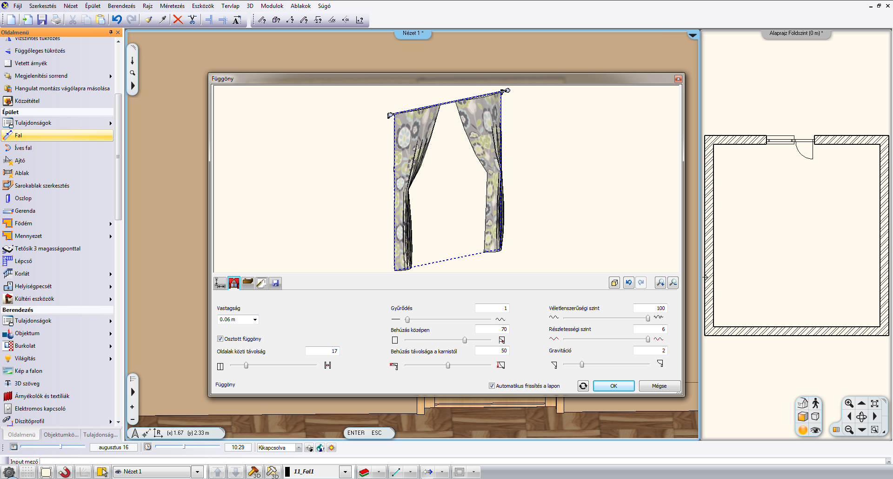This screenshot has height=479, width=893.
Task: Click the Mégse cancel button
Action: [659, 386]
